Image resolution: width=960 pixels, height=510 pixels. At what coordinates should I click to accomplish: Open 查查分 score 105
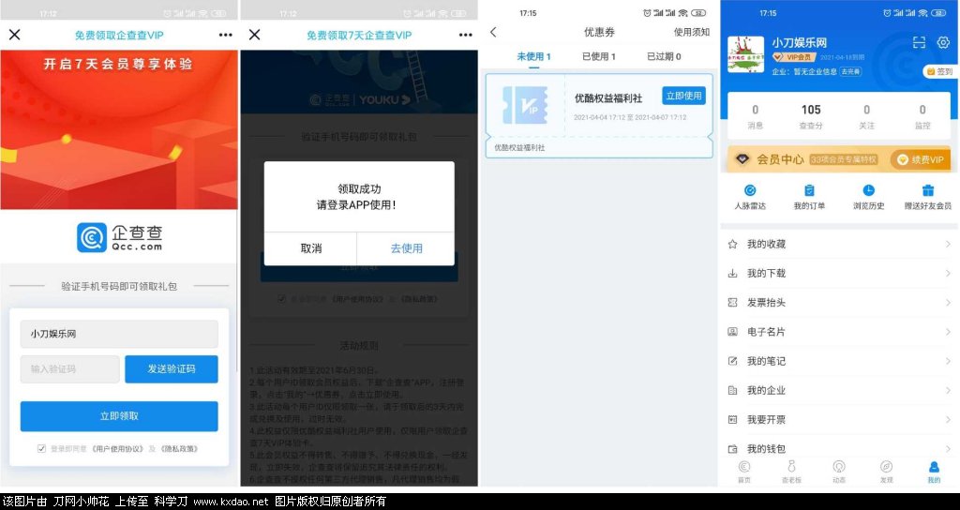coord(811,116)
